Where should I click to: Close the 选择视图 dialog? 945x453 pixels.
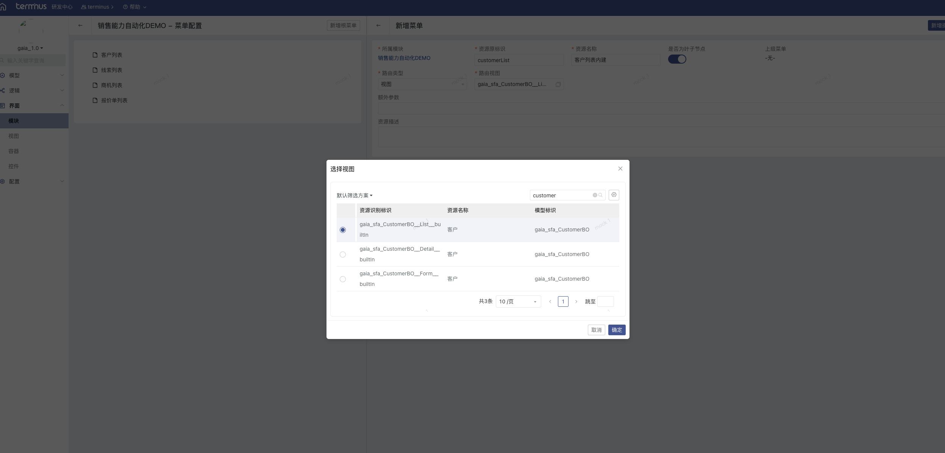pos(620,169)
